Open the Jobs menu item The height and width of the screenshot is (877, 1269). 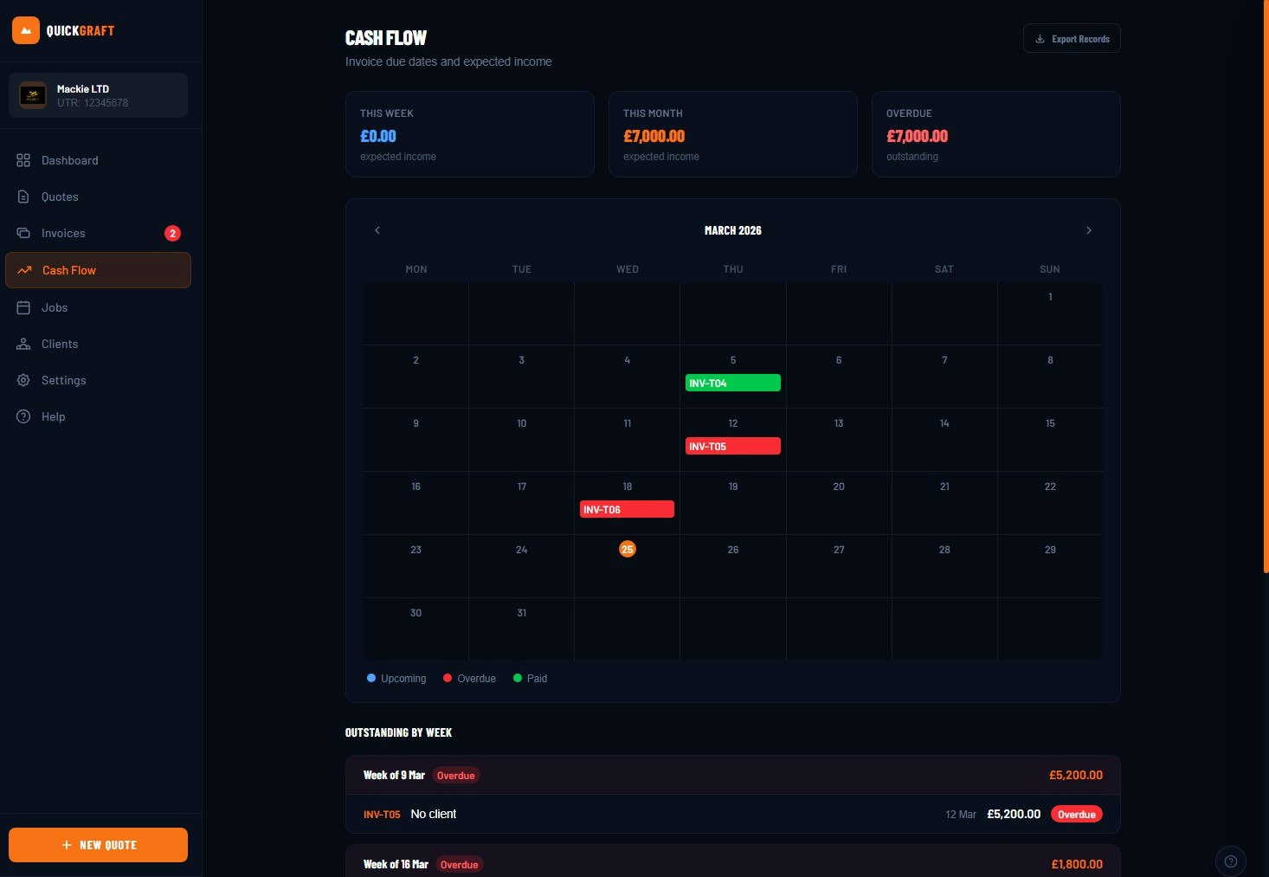(98, 307)
